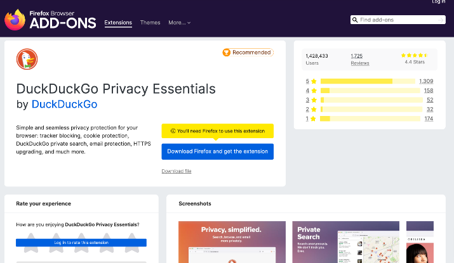This screenshot has width=454, height=263.
Task: Click the star icon in 1-star row
Action: [x=313, y=119]
